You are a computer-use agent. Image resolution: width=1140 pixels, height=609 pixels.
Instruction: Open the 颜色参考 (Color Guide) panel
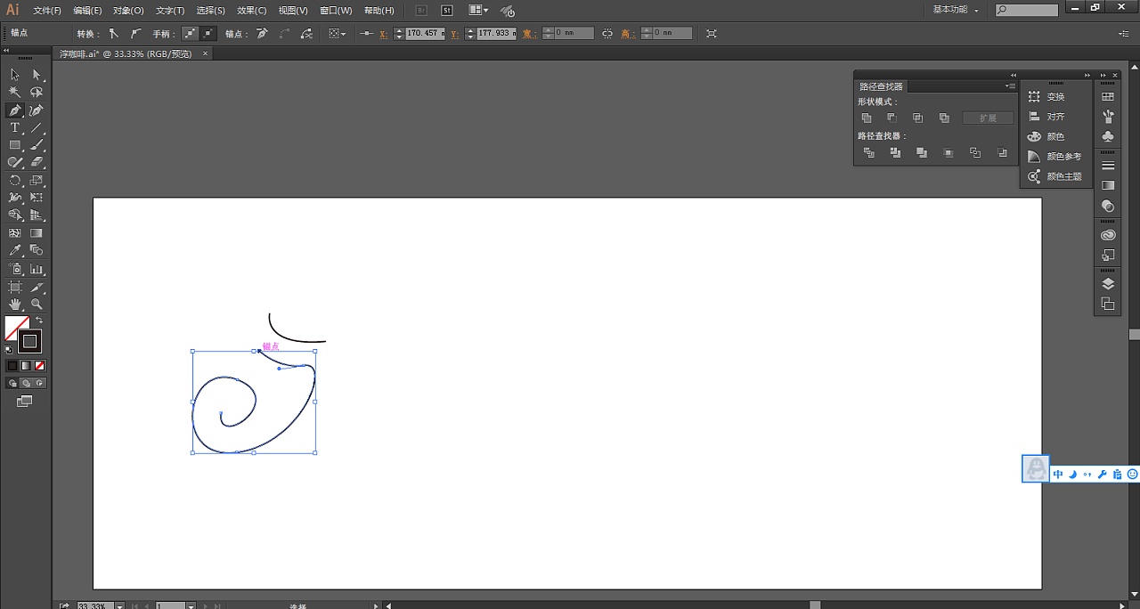coord(1056,157)
